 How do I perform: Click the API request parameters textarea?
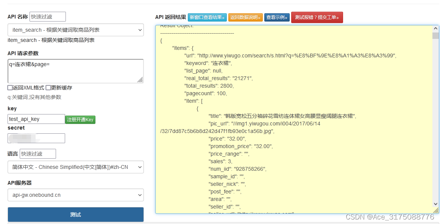(76, 71)
